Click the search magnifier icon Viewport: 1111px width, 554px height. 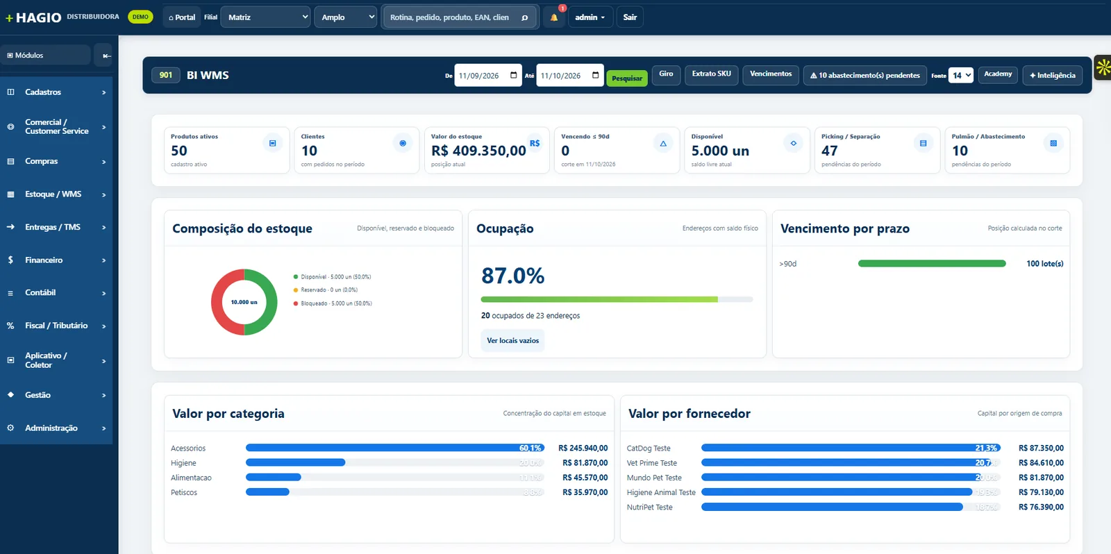525,17
